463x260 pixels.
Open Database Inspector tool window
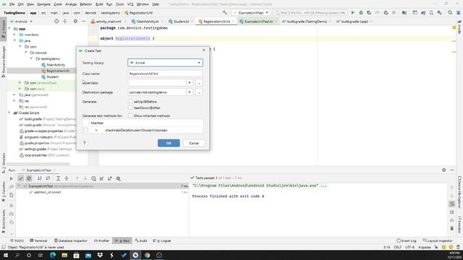coord(70,240)
